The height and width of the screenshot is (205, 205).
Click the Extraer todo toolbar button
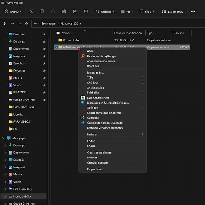click(173, 11)
